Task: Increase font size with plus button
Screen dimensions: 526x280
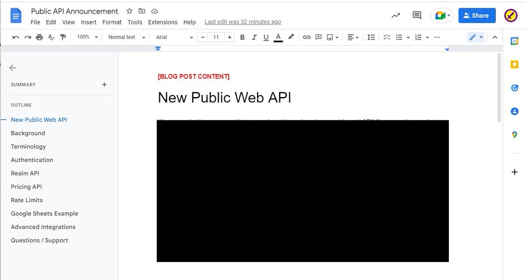Action: coord(229,37)
